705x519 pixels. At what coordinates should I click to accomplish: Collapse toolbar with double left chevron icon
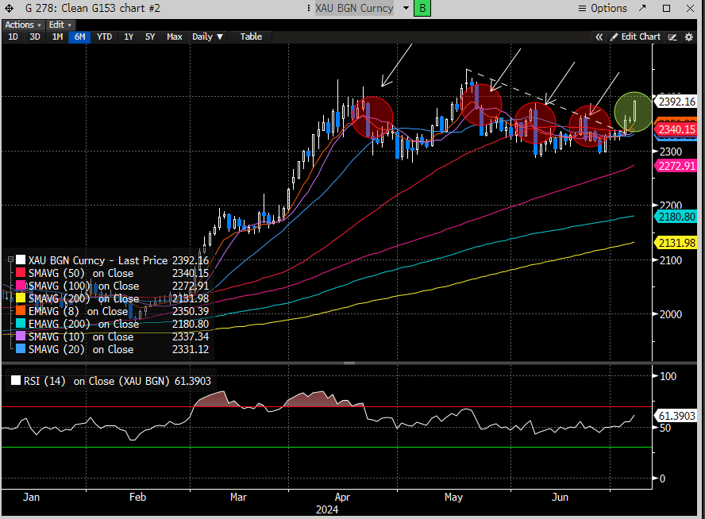pyautogui.click(x=600, y=37)
